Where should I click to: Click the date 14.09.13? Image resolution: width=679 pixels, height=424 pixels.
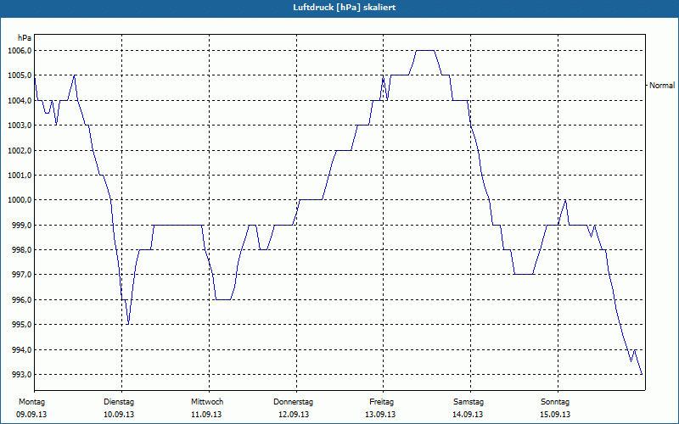[x=468, y=415]
